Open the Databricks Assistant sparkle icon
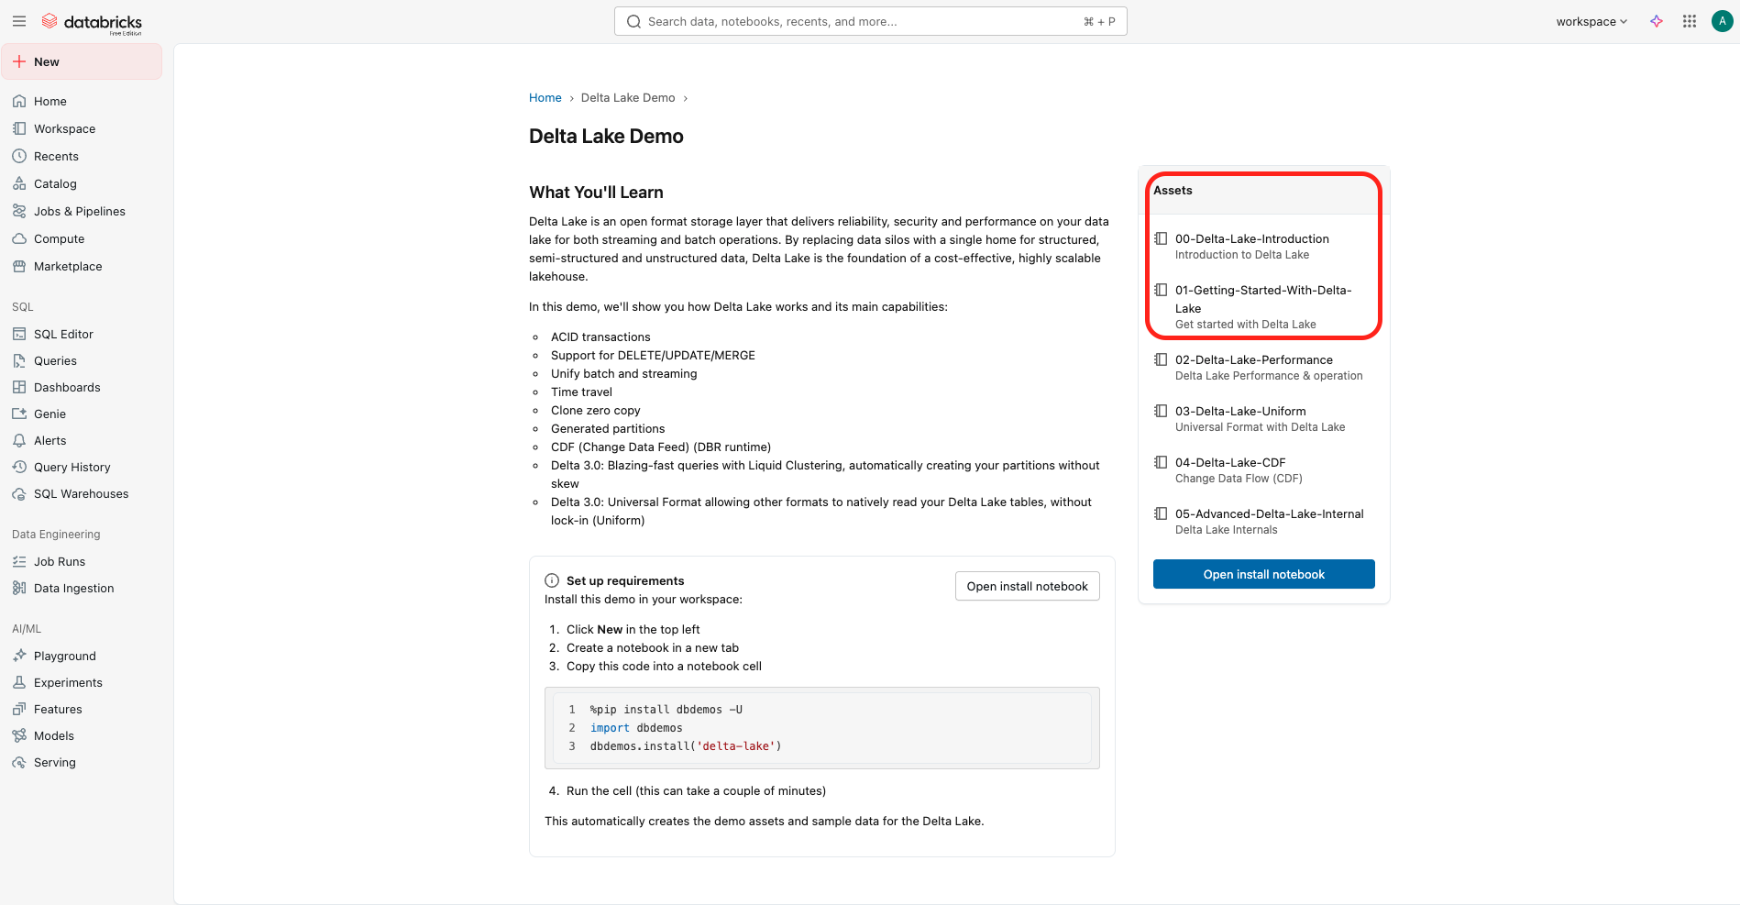 [x=1657, y=21]
